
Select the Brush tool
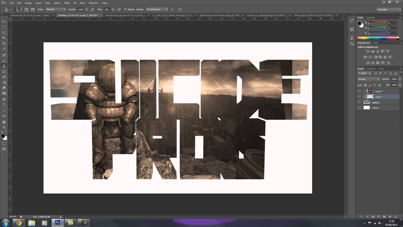[4, 61]
